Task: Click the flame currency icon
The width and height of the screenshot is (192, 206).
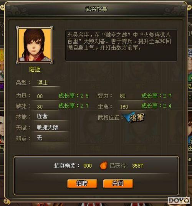Action: (104, 166)
